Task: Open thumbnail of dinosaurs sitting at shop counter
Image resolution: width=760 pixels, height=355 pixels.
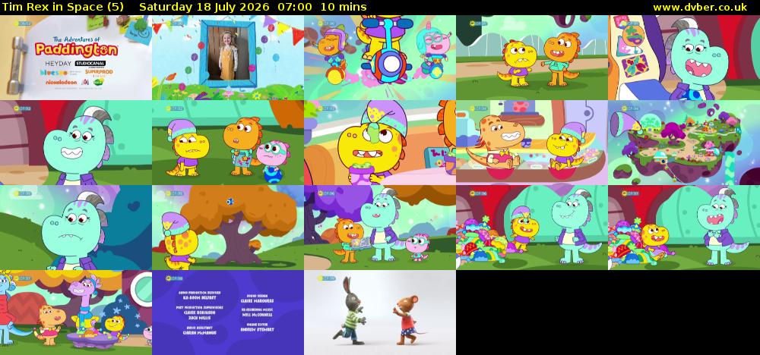Action: tap(532, 143)
